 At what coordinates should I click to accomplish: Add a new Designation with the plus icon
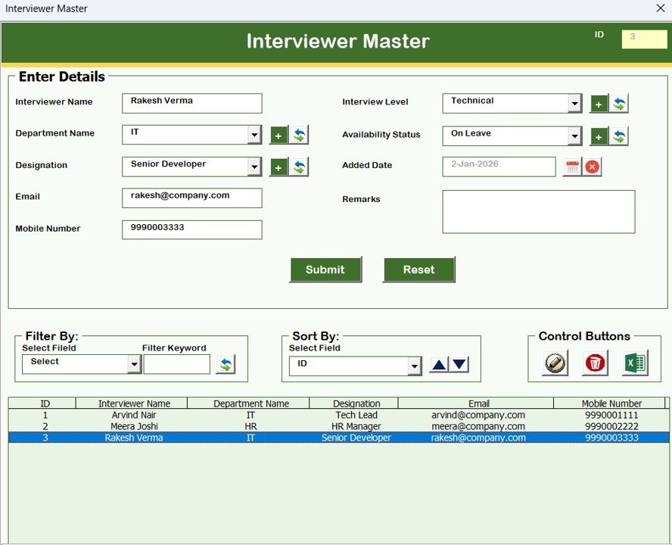click(x=278, y=166)
